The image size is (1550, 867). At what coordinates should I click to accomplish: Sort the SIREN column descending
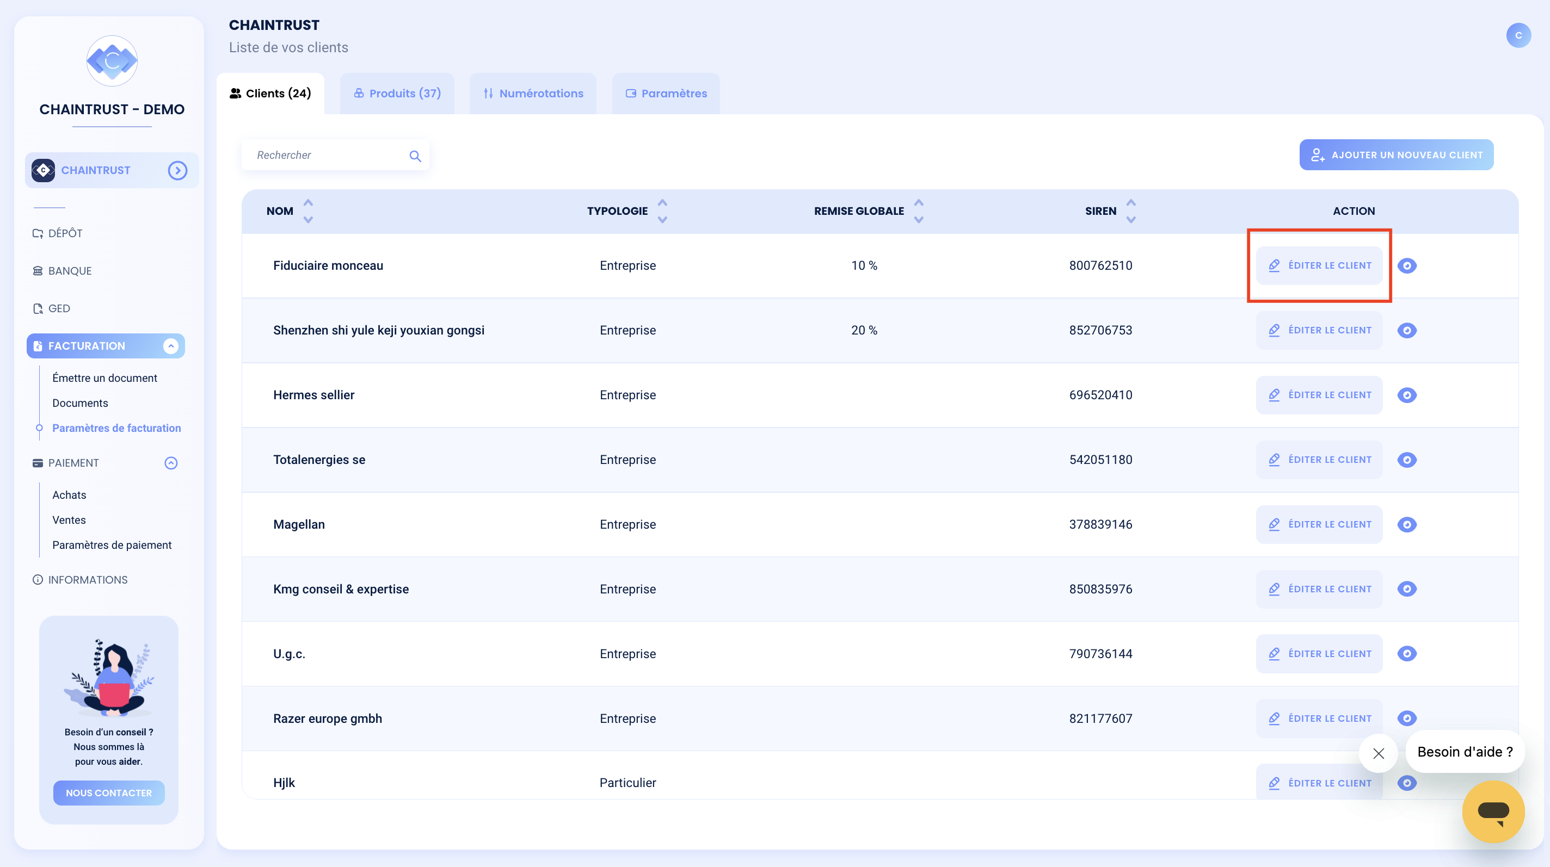pos(1131,219)
